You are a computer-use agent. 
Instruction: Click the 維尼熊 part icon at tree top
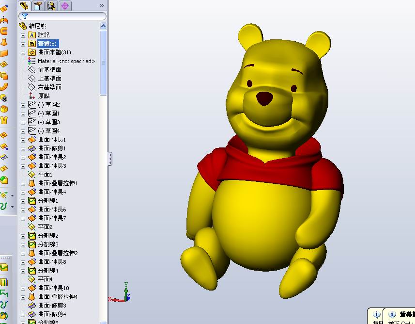point(23,25)
